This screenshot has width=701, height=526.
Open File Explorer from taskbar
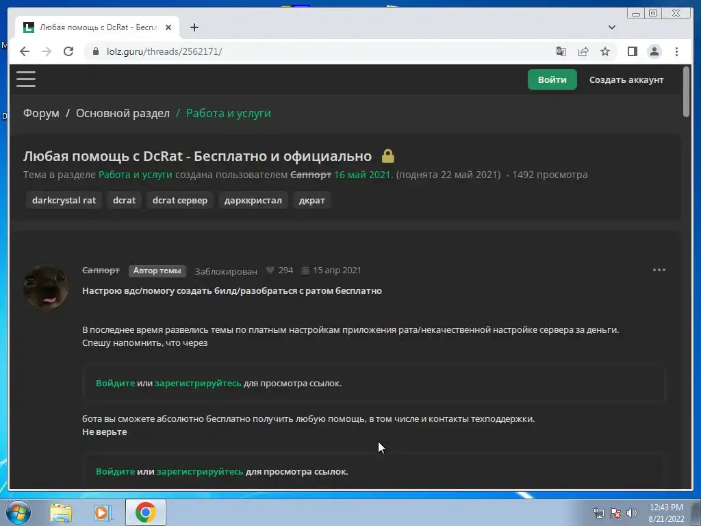point(61,512)
